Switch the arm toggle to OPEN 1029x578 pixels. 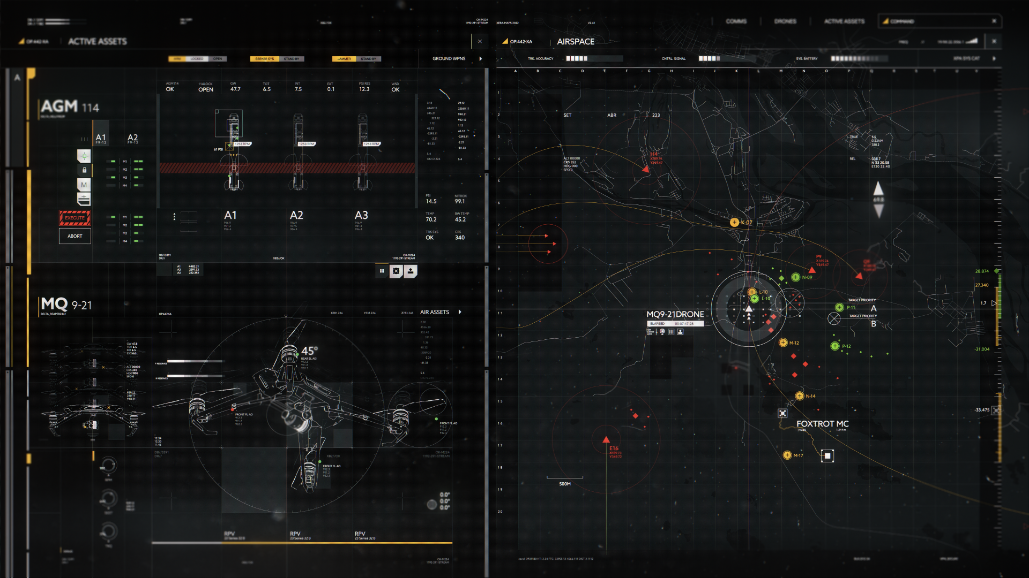tap(218, 59)
